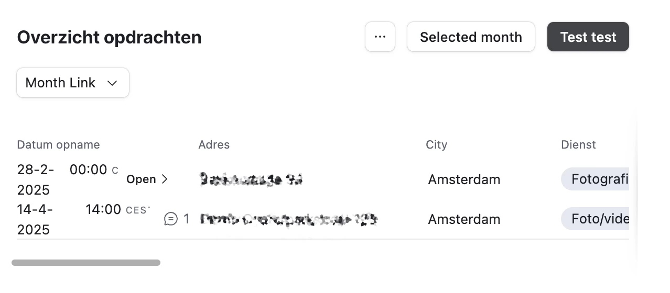Viewport: 670px width, 293px height.
Task: Expand the Month Link dropdown
Action: [73, 83]
